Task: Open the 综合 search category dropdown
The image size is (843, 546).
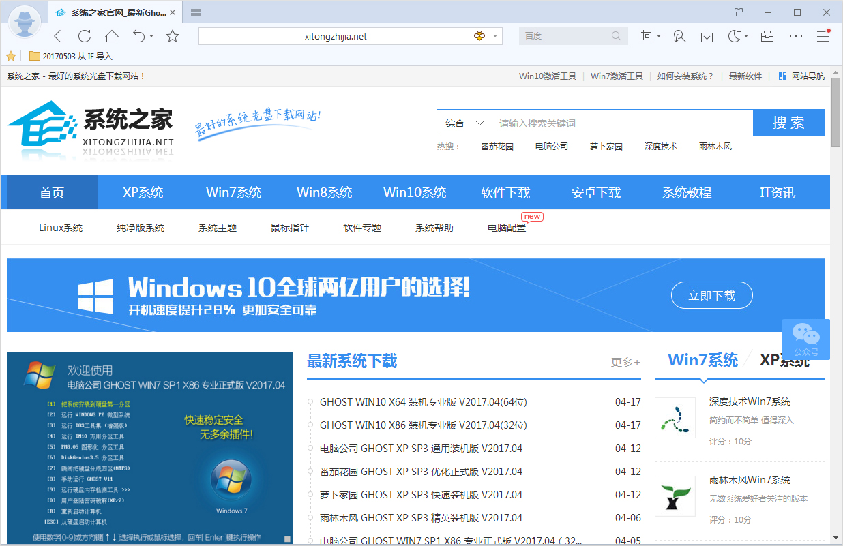Action: [464, 123]
